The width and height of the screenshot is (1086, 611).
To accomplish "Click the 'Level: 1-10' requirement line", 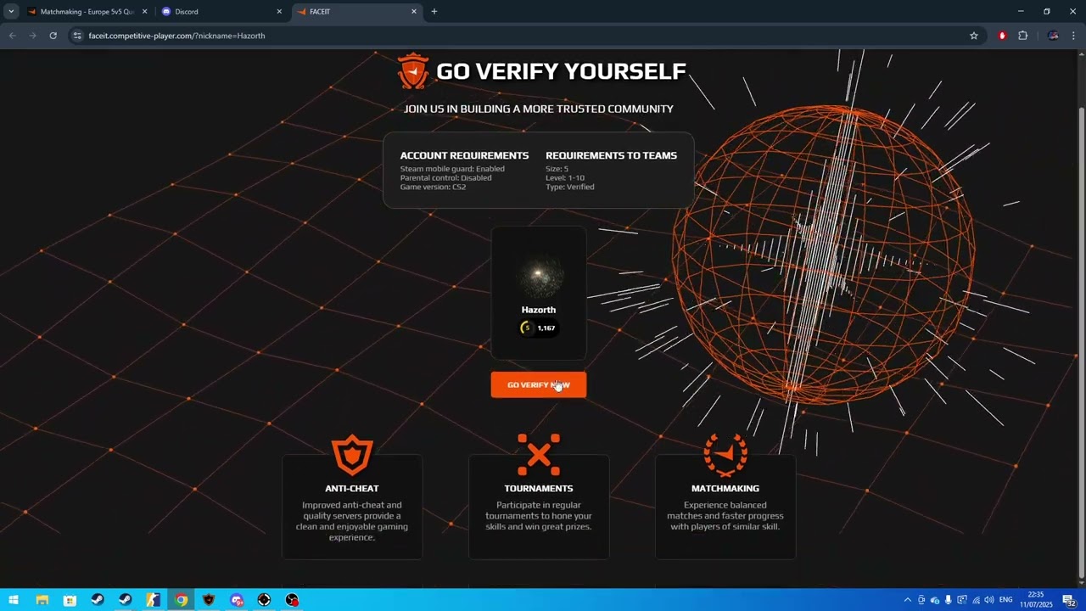I will pyautogui.click(x=565, y=178).
